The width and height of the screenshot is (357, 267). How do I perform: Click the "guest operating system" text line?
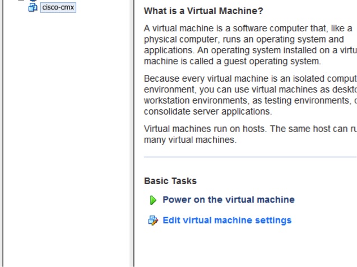[x=232, y=62]
